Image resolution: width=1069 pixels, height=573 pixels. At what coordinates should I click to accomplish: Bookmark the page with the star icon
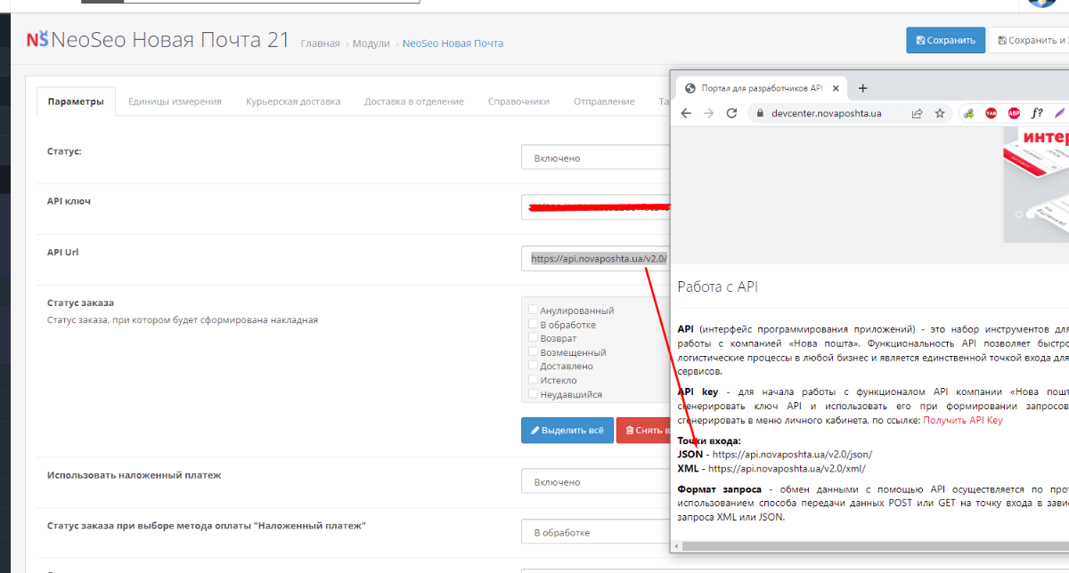940,113
